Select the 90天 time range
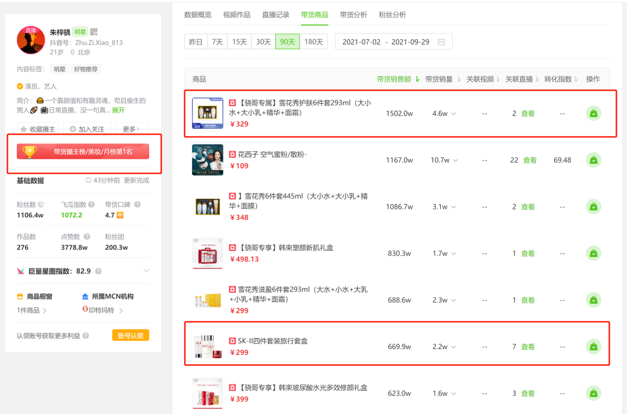 (287, 42)
